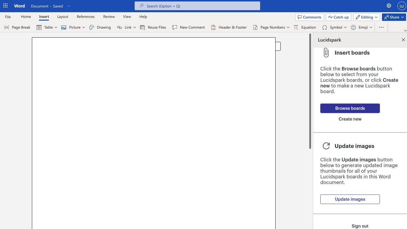Show more ribbon options (ellipsis)
This screenshot has width=407, height=229.
(381, 27)
